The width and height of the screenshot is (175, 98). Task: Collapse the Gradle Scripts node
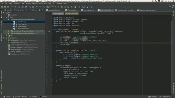[4, 38]
